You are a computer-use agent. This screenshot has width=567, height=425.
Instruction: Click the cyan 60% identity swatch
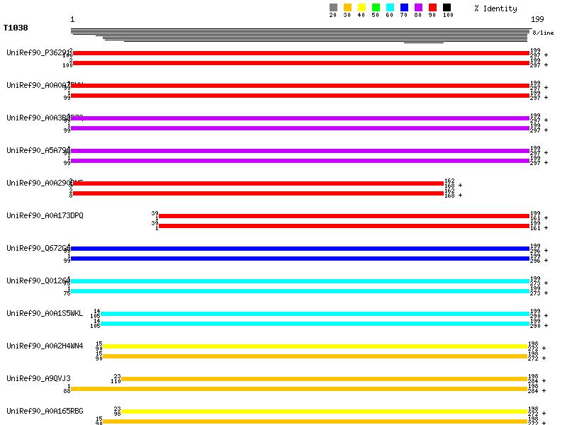pos(390,8)
